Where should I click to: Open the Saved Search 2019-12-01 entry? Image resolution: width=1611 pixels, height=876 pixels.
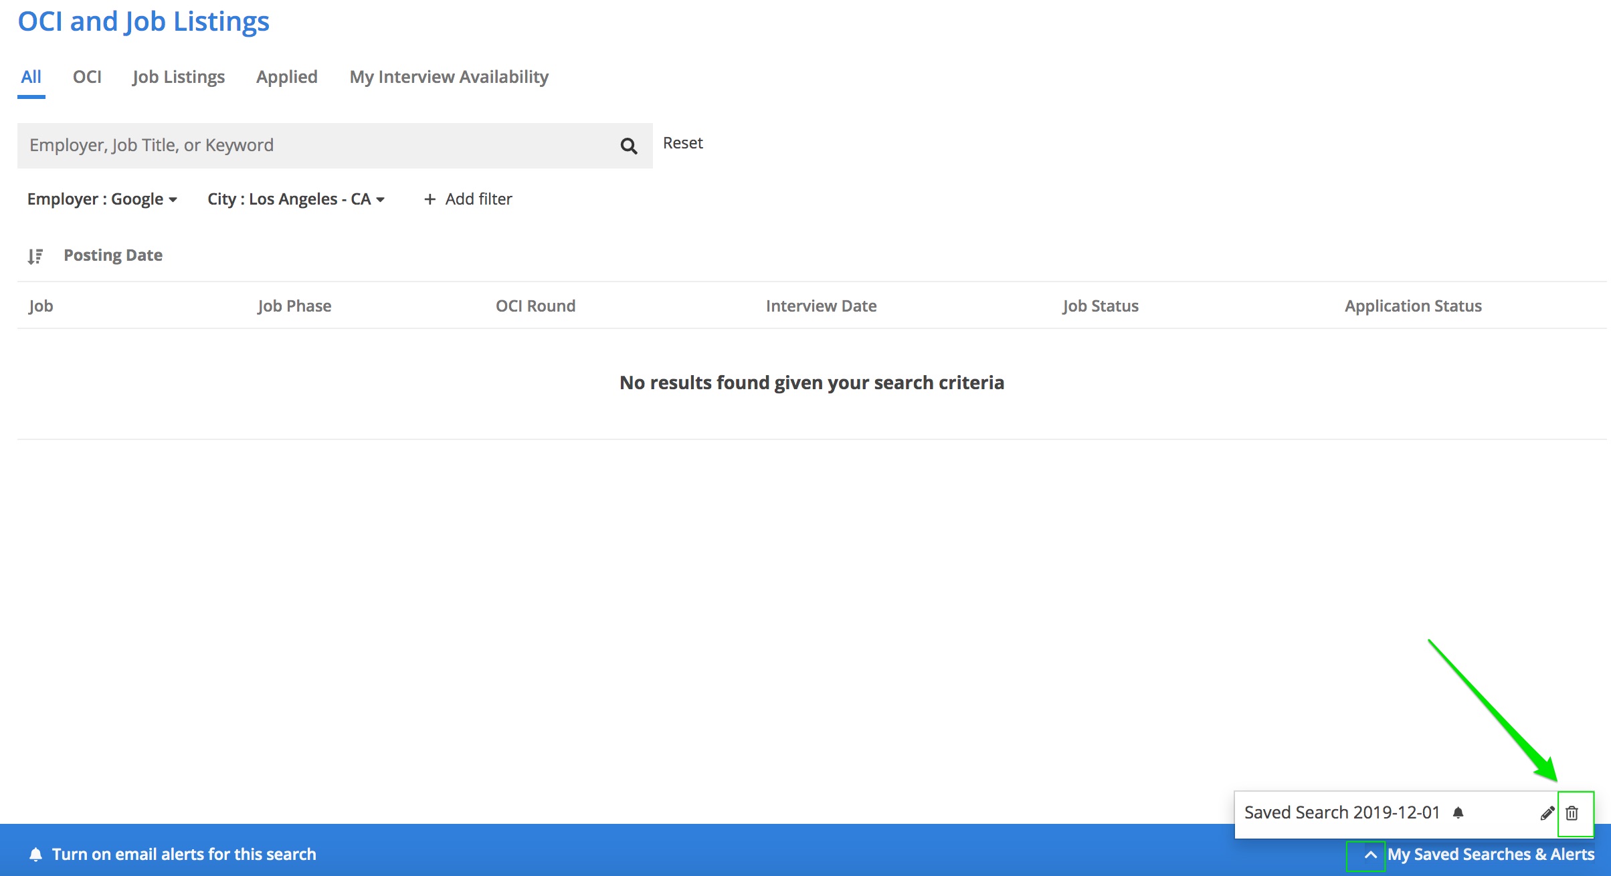[1341, 812]
